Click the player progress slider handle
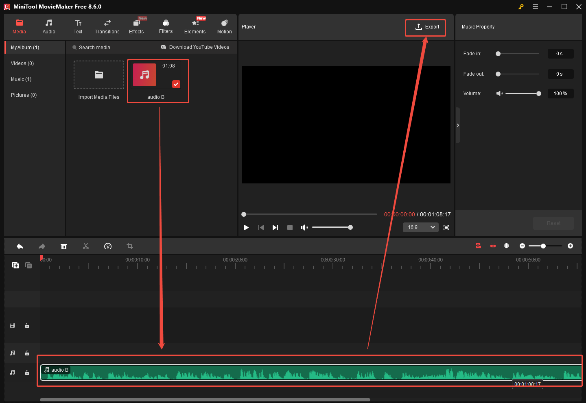Screen dimensions: 586x403 (x=244, y=214)
